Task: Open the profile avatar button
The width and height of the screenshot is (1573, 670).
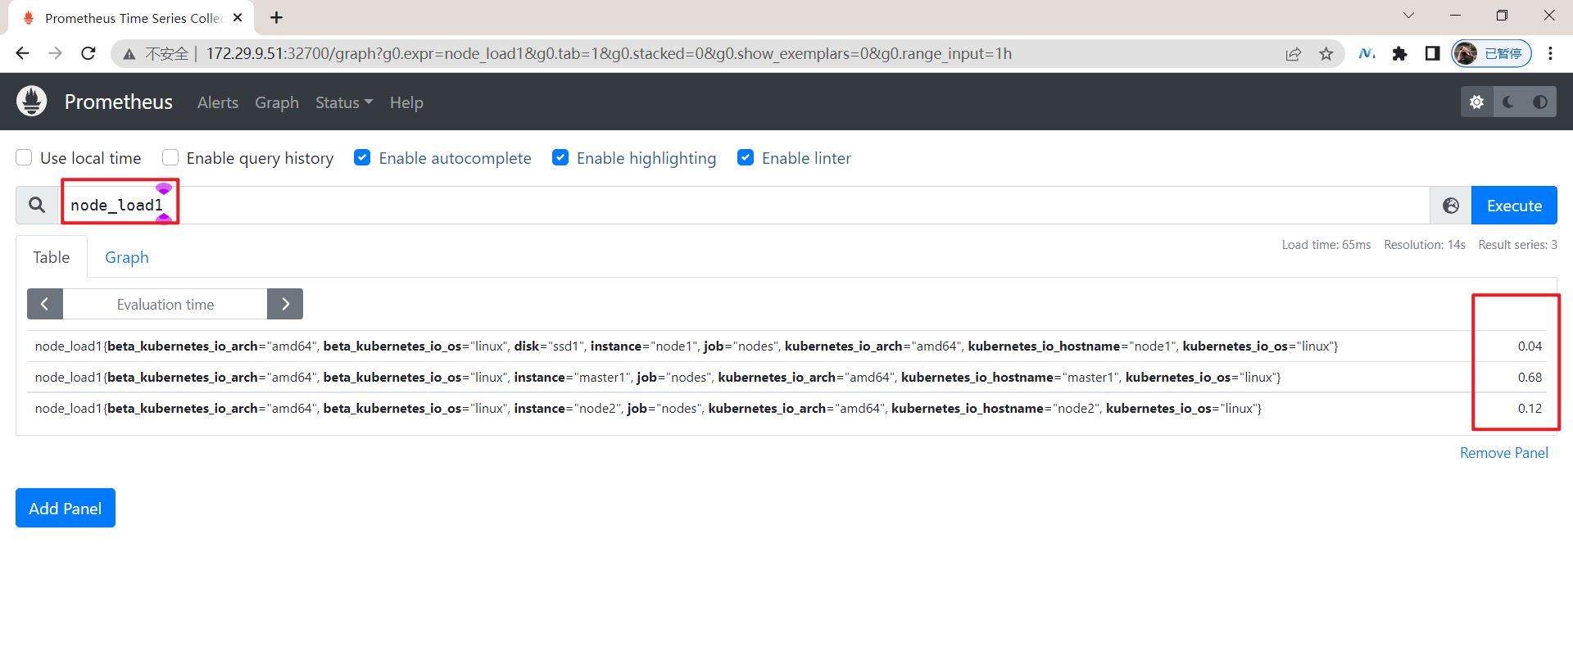Action: (1492, 53)
